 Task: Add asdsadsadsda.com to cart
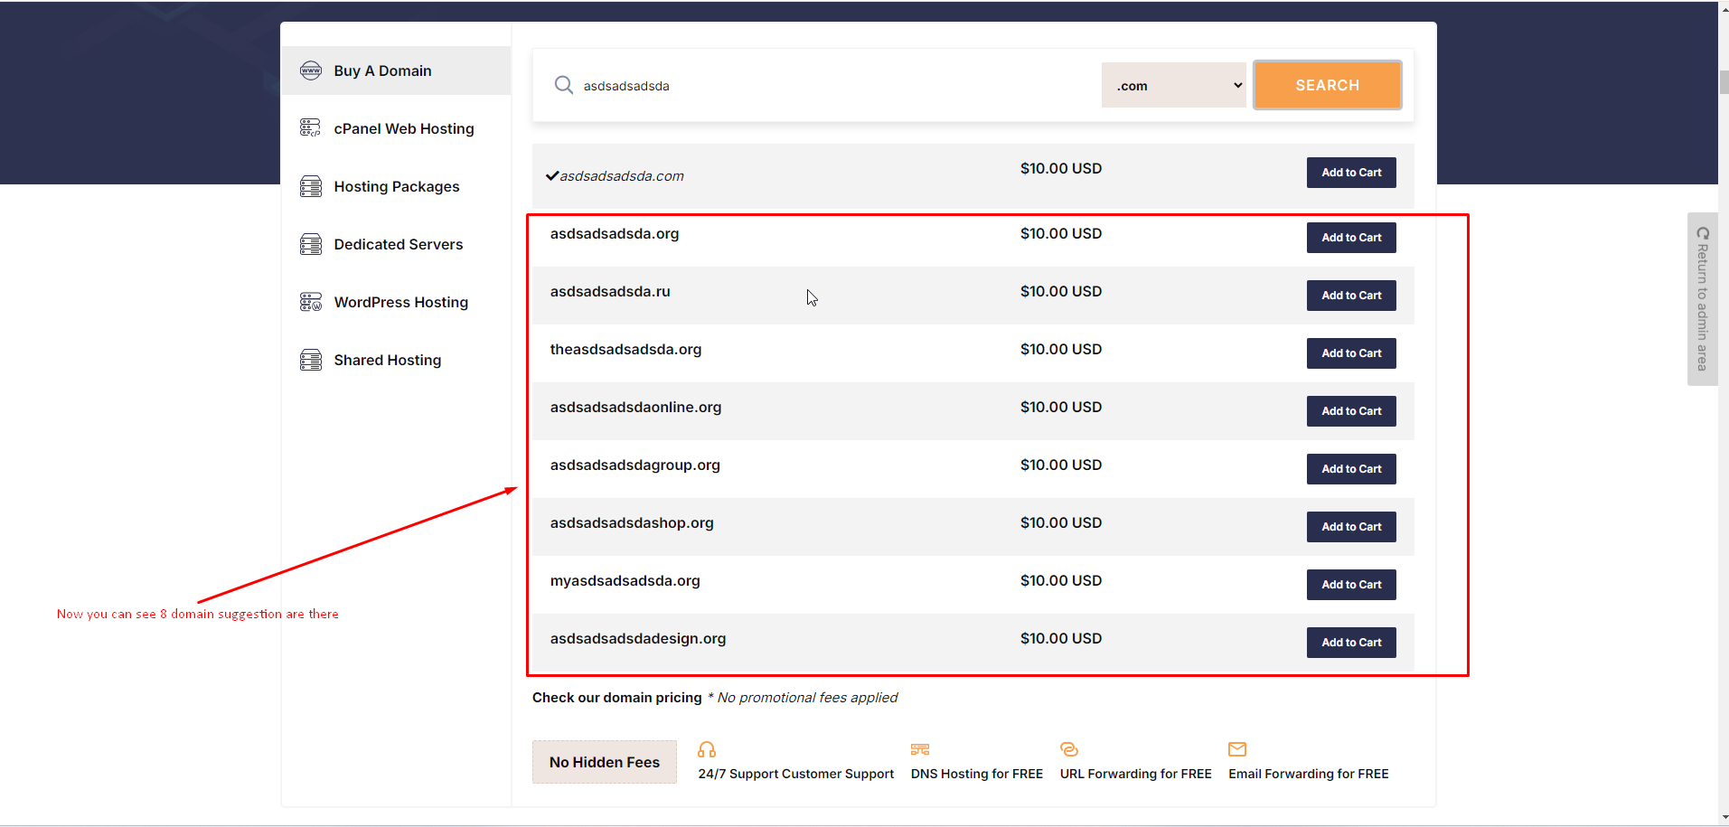point(1351,173)
